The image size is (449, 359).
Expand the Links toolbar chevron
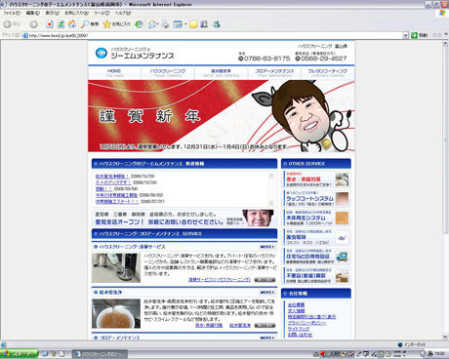point(446,34)
